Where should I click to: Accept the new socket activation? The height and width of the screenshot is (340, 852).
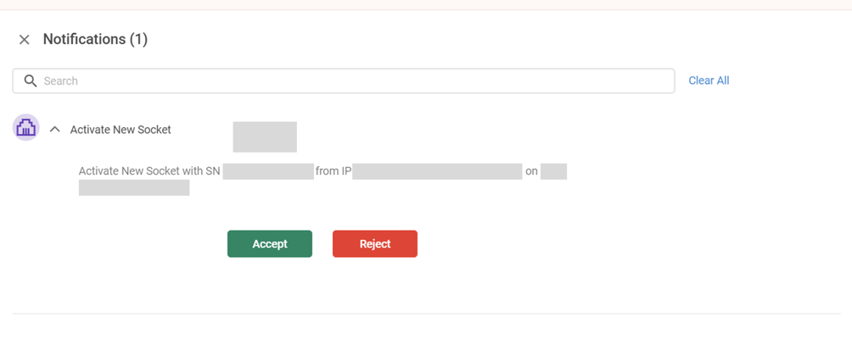coord(270,243)
